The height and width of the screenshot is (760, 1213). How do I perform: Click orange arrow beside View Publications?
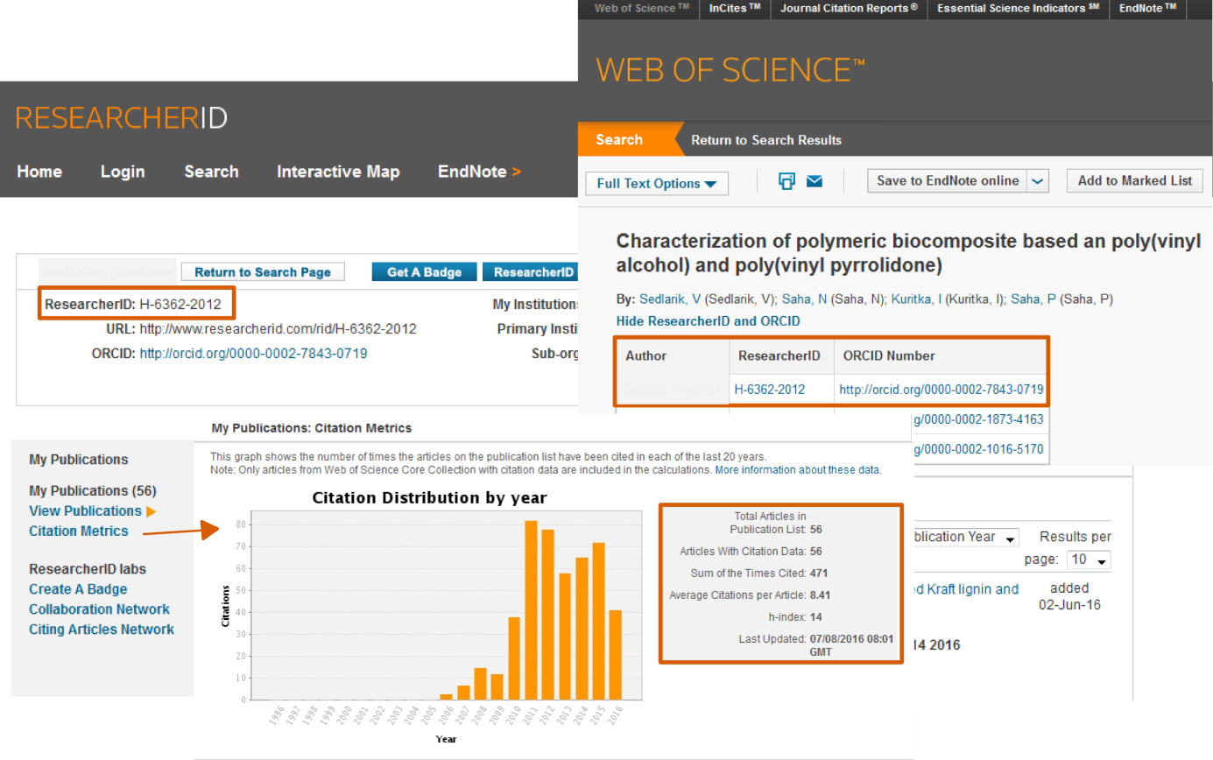(x=152, y=511)
